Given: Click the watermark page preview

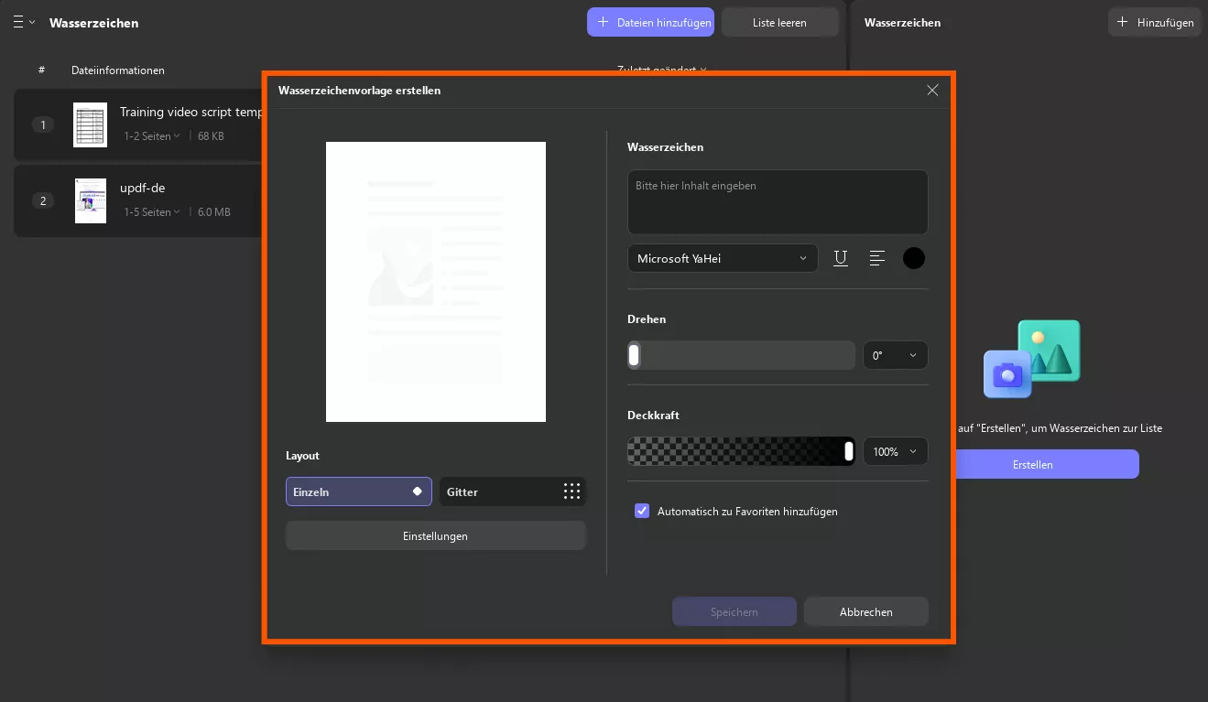Looking at the screenshot, I should tap(436, 282).
